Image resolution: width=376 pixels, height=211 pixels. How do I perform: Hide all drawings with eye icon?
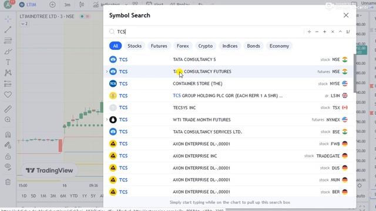tap(8, 167)
